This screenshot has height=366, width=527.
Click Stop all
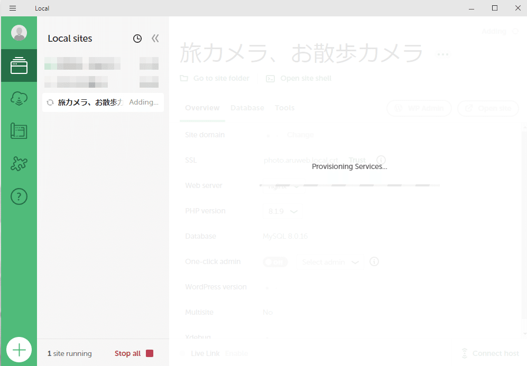[x=127, y=353]
